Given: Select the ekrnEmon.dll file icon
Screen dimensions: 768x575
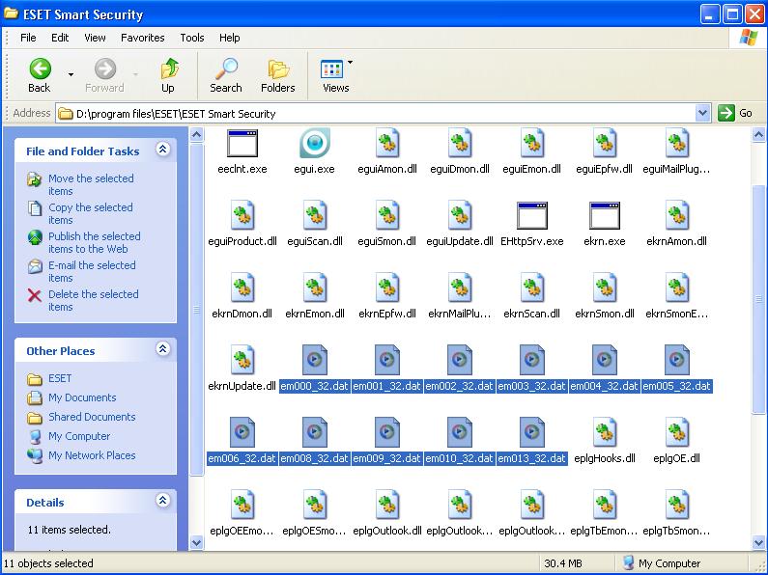Looking at the screenshot, I should (x=315, y=287).
